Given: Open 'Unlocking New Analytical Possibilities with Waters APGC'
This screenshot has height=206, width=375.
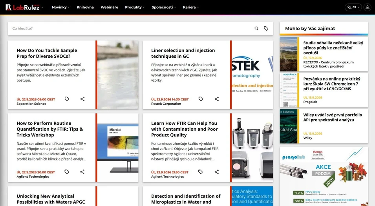Looking at the screenshot, I should point(51,199).
